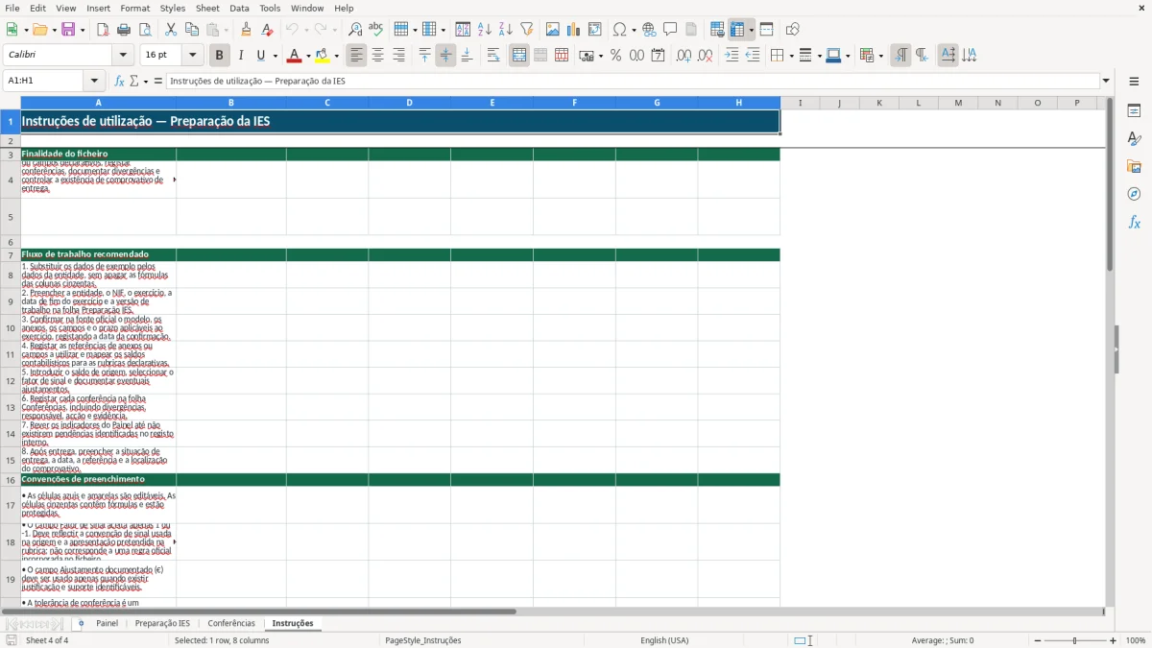Screen dimensions: 1152x648
Task: Select row 12 header
Action: pyautogui.click(x=11, y=381)
